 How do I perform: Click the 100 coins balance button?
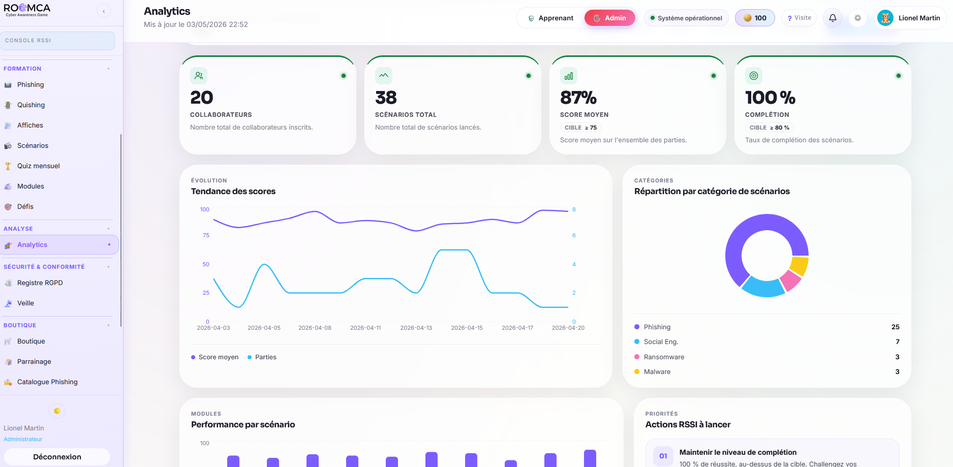(755, 18)
